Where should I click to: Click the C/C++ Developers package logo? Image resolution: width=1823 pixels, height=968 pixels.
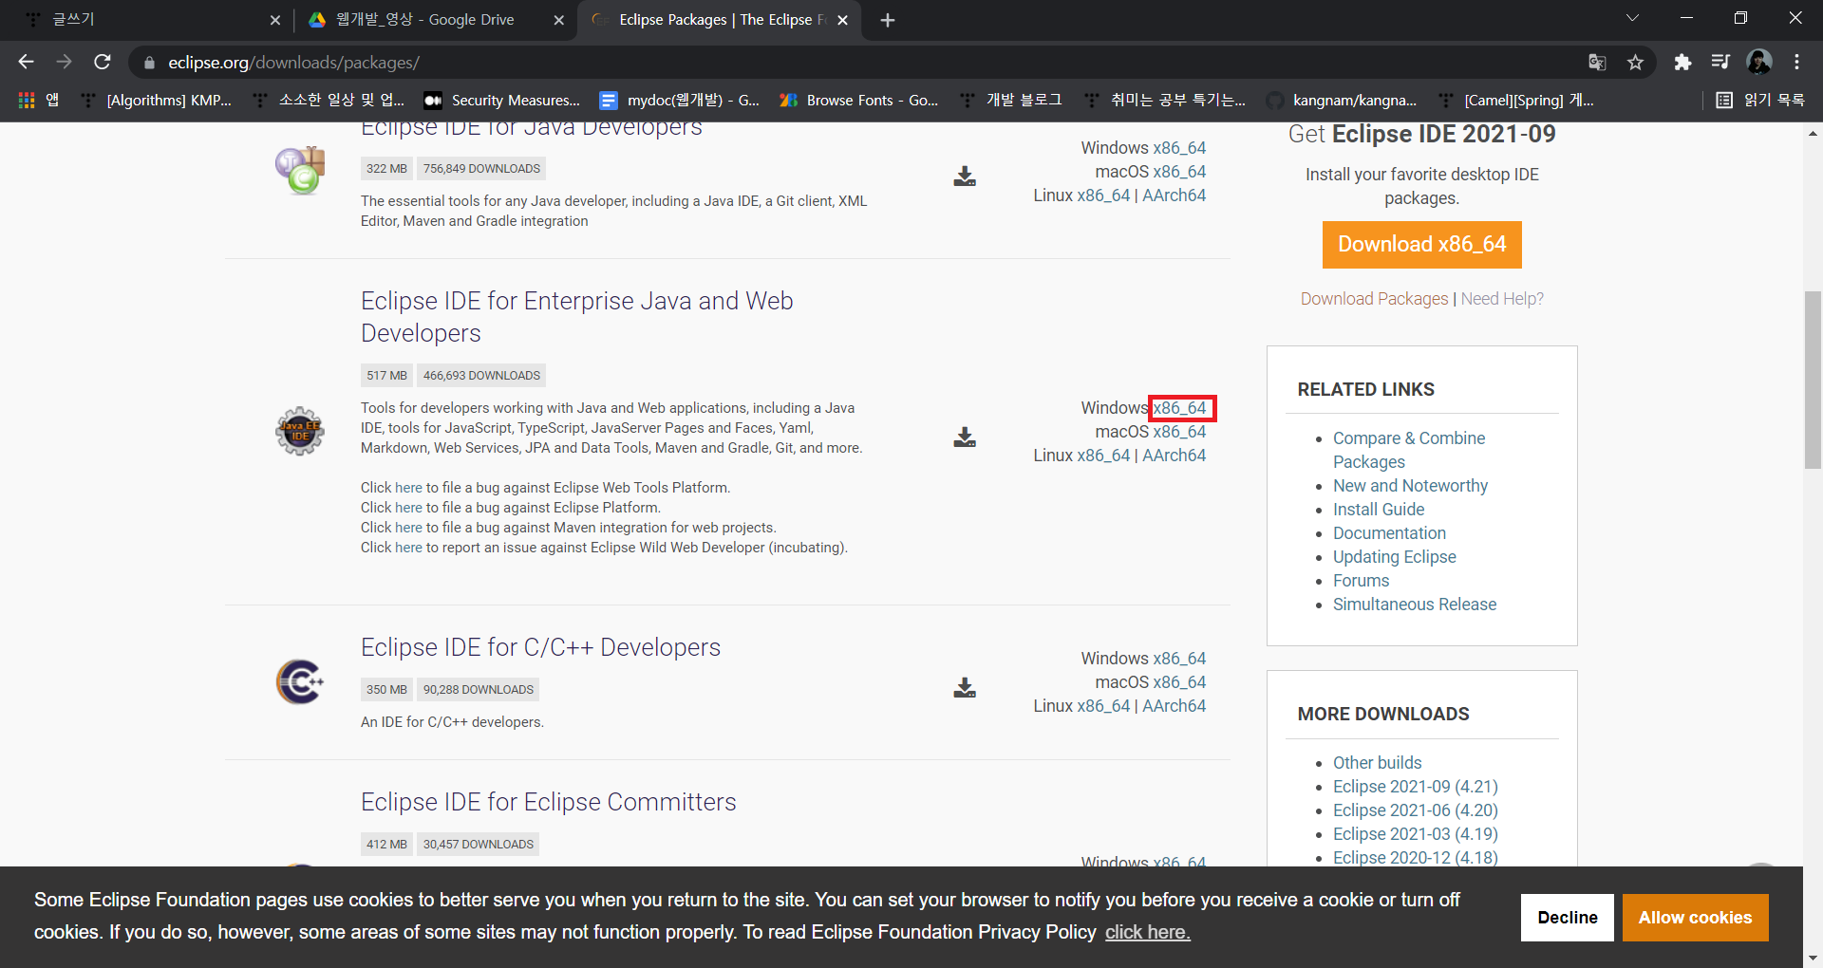pos(300,681)
